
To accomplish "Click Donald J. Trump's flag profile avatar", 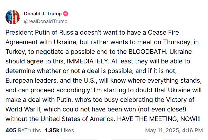I will (13, 17).
